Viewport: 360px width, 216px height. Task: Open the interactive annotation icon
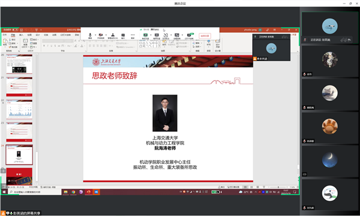pos(166,35)
